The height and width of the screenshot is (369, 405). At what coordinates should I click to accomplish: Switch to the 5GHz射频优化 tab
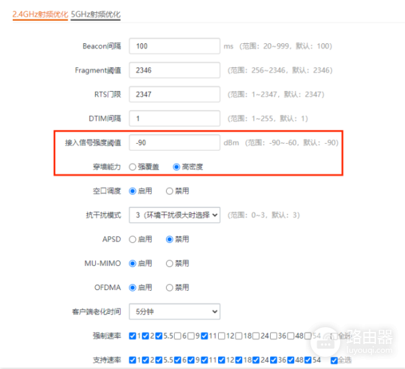point(100,13)
